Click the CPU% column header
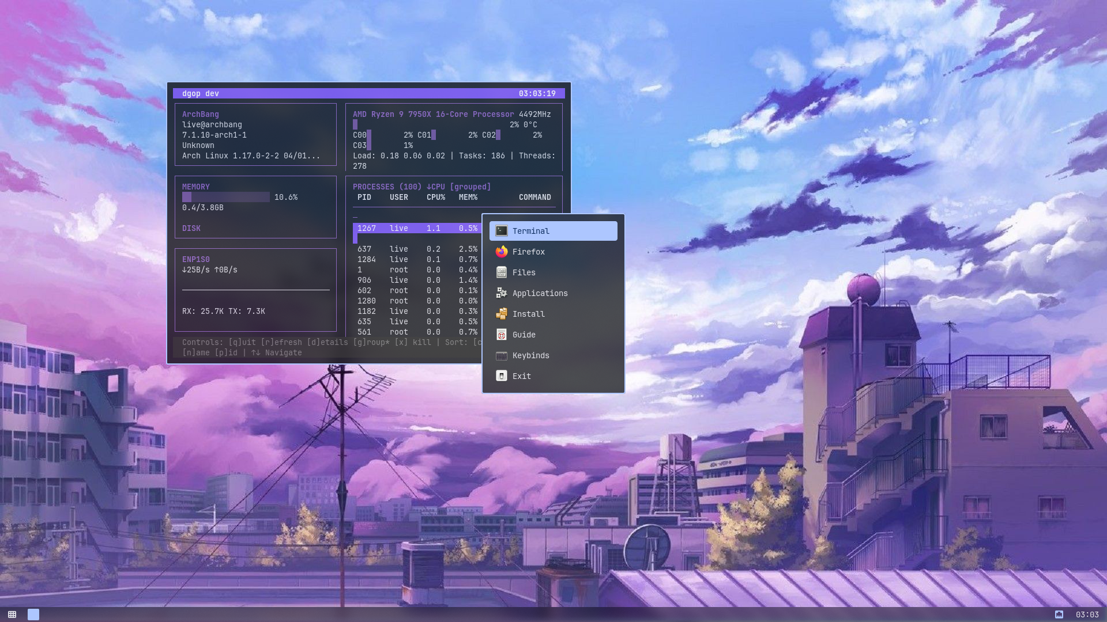 pos(436,197)
